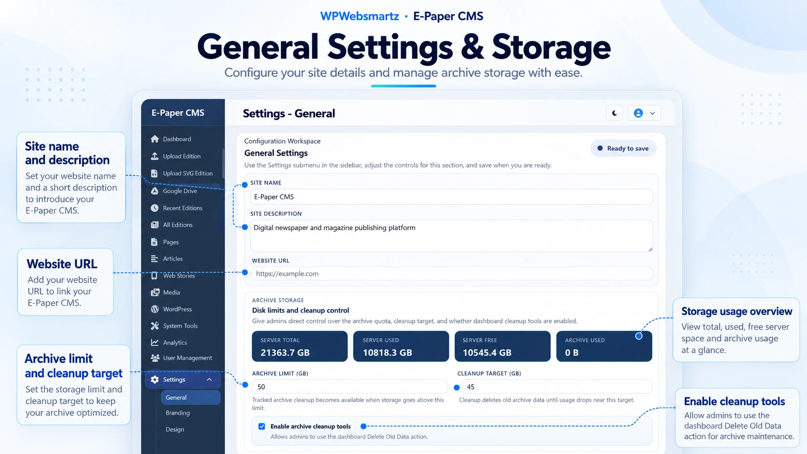Click the All Editions newspaper icon
Screen dimensions: 807x454
coord(154,225)
